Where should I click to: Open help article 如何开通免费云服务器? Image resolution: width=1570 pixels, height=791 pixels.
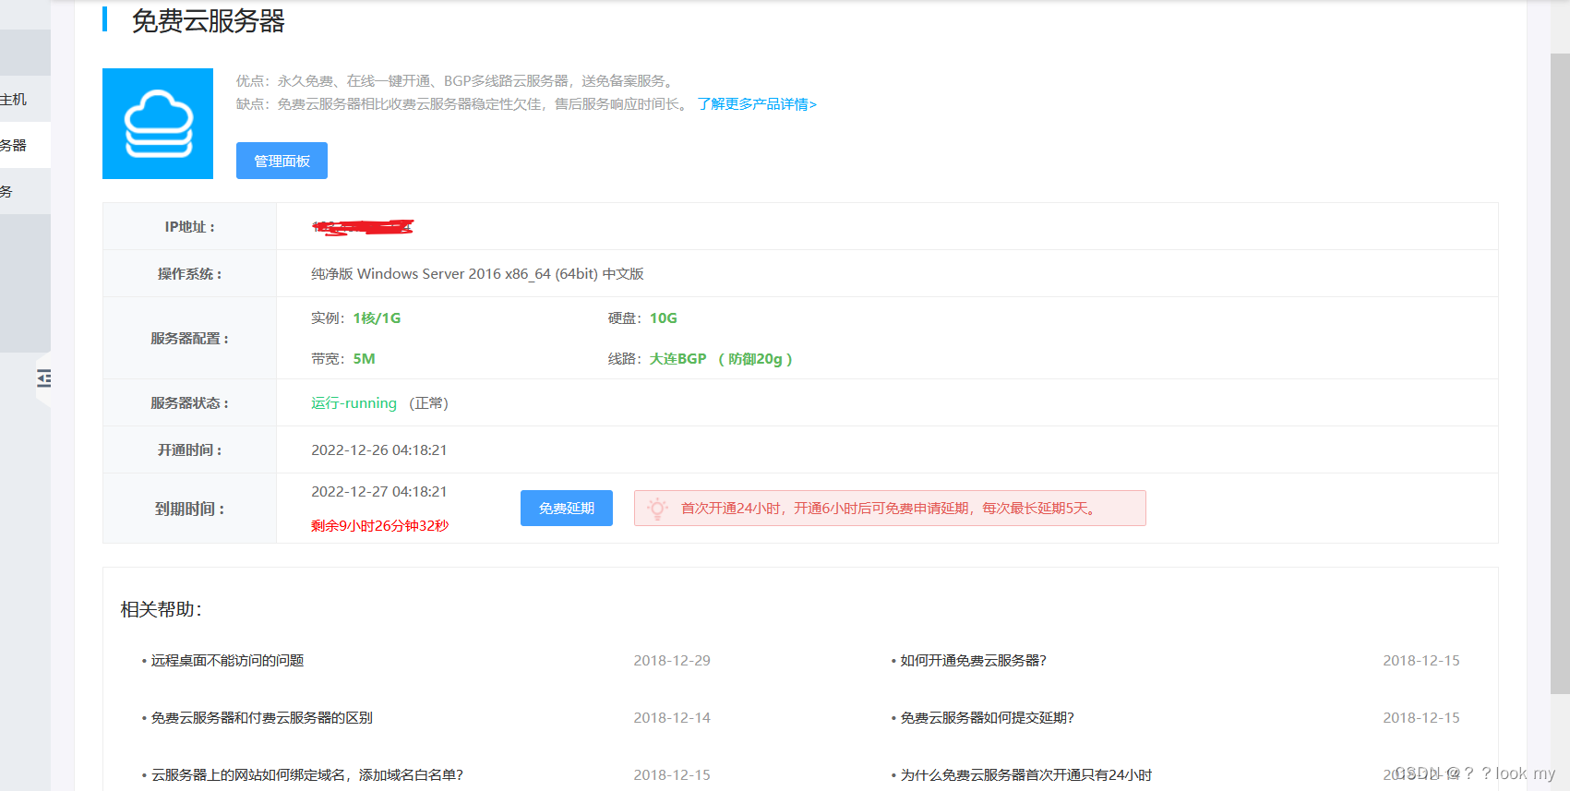click(x=973, y=661)
